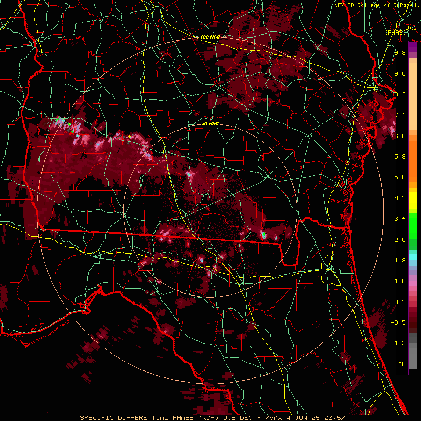Click the 7.4 legend value

coord(400,115)
